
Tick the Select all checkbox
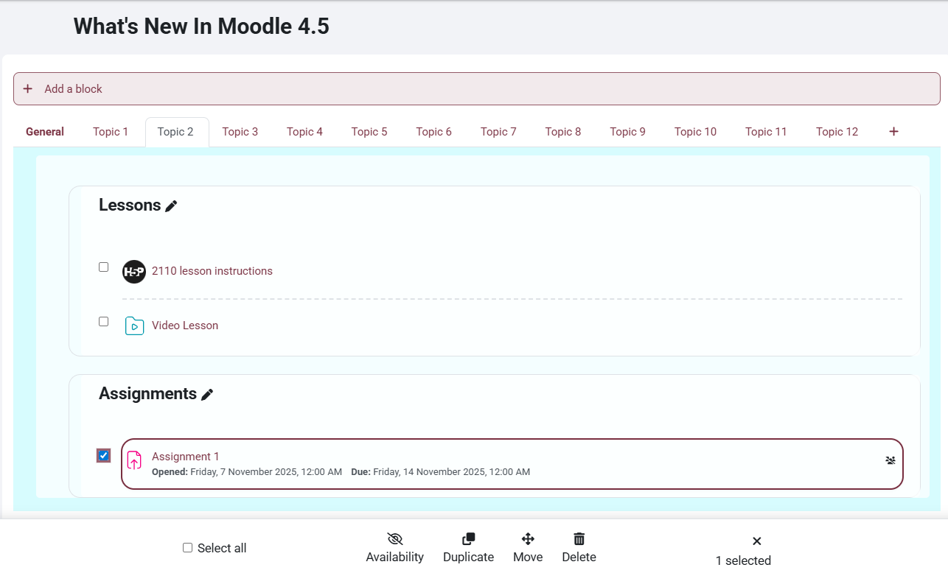(188, 548)
